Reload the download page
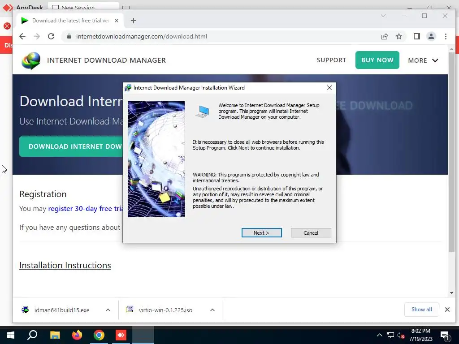459x344 pixels. [x=51, y=36]
